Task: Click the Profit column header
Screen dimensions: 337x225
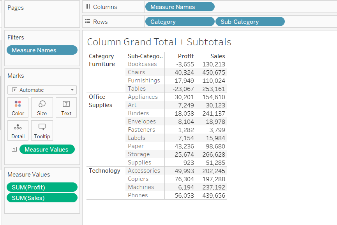Action: pyautogui.click(x=186, y=56)
